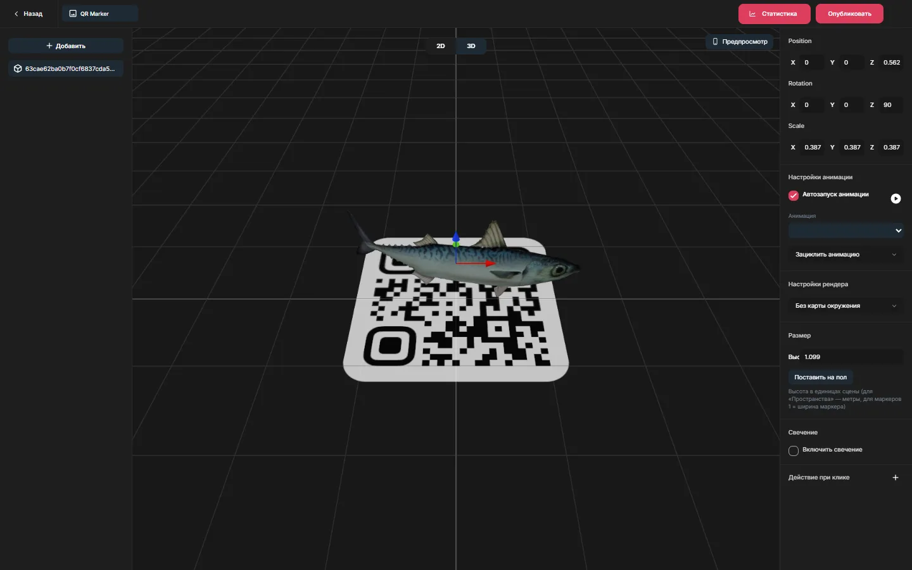This screenshot has height=570, width=912.
Task: Open the QR Marker tab
Action: pyautogui.click(x=100, y=14)
